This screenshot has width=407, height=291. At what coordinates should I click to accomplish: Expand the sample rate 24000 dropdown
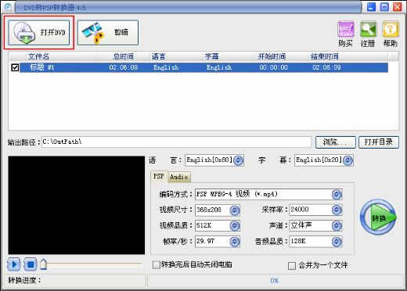[337, 210]
